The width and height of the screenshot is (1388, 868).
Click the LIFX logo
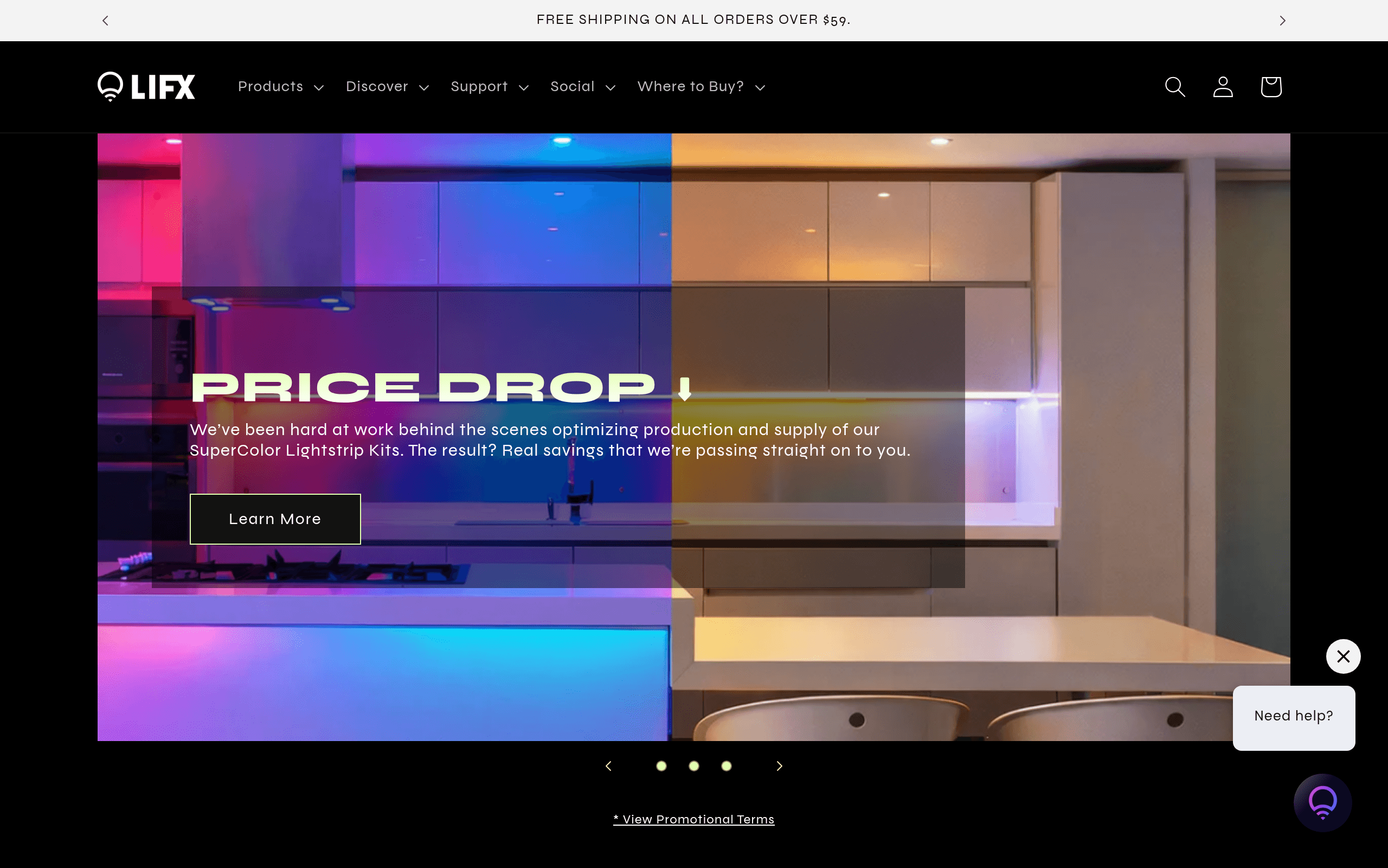(x=146, y=87)
